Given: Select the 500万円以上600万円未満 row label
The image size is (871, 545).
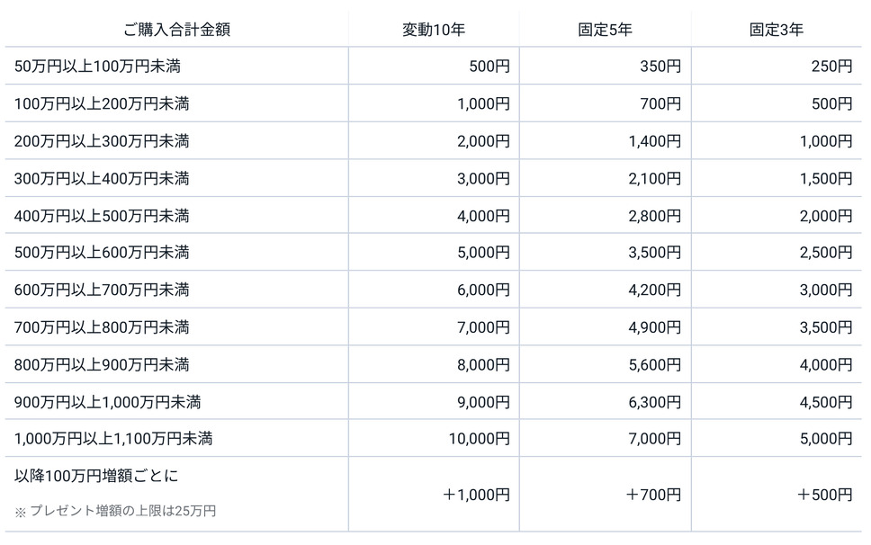Looking at the screenshot, I should coord(103,253).
